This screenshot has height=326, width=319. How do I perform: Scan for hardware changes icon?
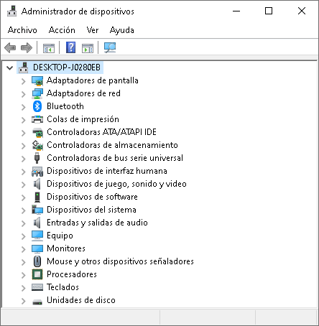point(110,47)
